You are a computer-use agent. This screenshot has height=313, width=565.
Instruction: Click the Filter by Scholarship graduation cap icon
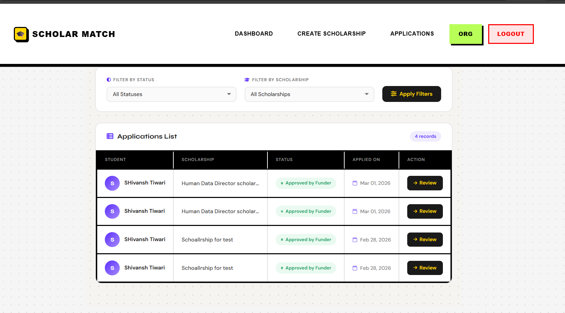pyautogui.click(x=247, y=80)
